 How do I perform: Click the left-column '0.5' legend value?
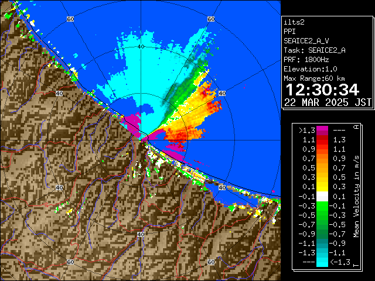tap(309, 168)
